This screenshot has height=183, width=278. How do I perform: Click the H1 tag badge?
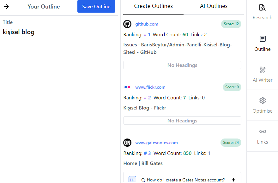(132, 180)
